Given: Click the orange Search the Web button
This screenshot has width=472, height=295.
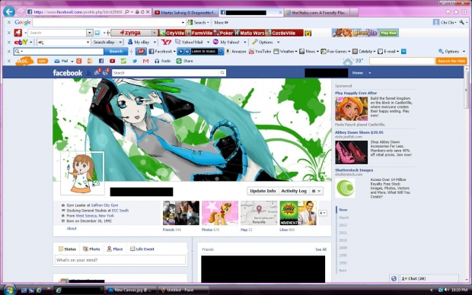Looking at the screenshot, I should 451,61.
